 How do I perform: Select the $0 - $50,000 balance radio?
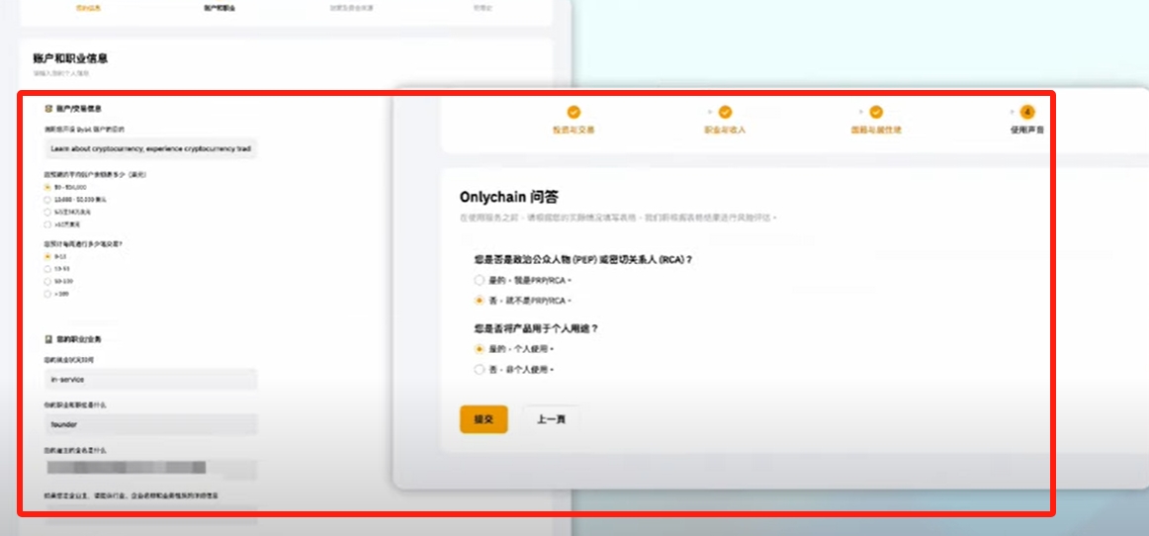coord(47,187)
